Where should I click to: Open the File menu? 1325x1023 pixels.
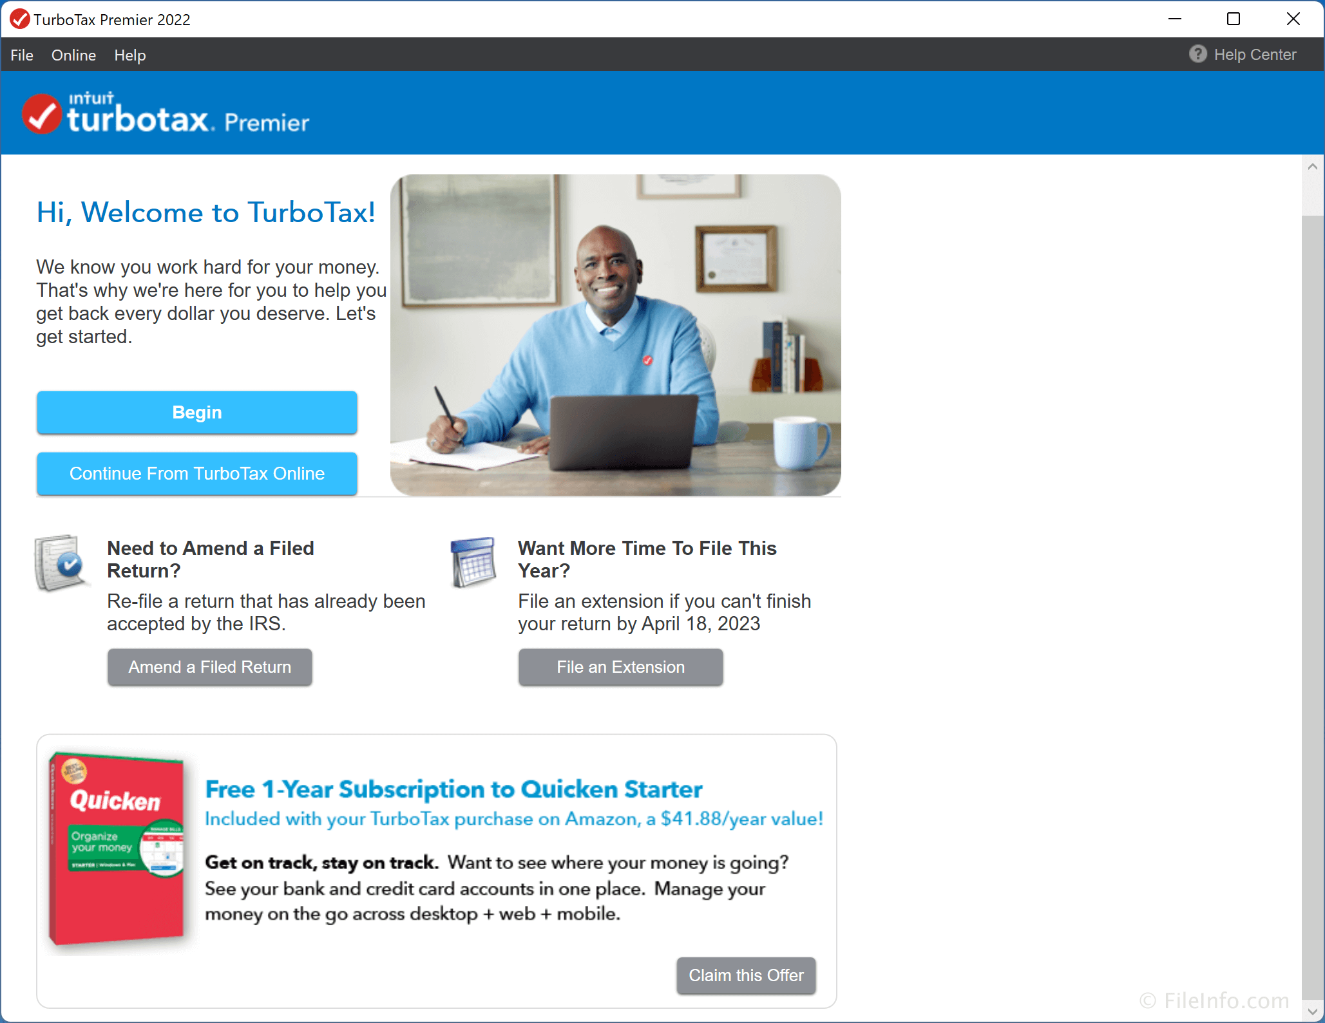pyautogui.click(x=19, y=55)
